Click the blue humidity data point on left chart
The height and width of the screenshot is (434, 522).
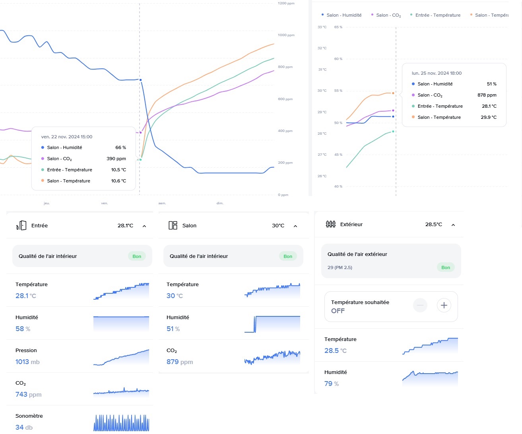(140, 80)
